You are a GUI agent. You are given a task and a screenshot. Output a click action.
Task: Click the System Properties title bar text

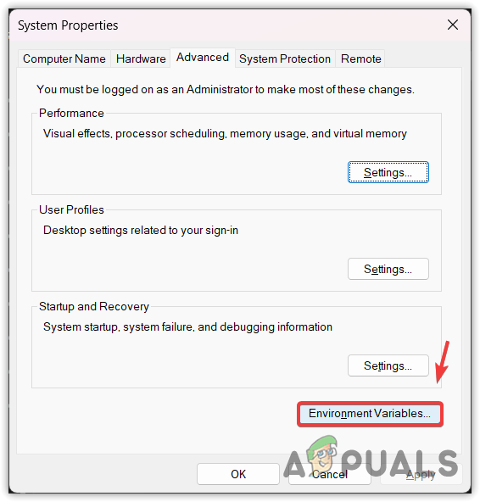[x=68, y=25]
